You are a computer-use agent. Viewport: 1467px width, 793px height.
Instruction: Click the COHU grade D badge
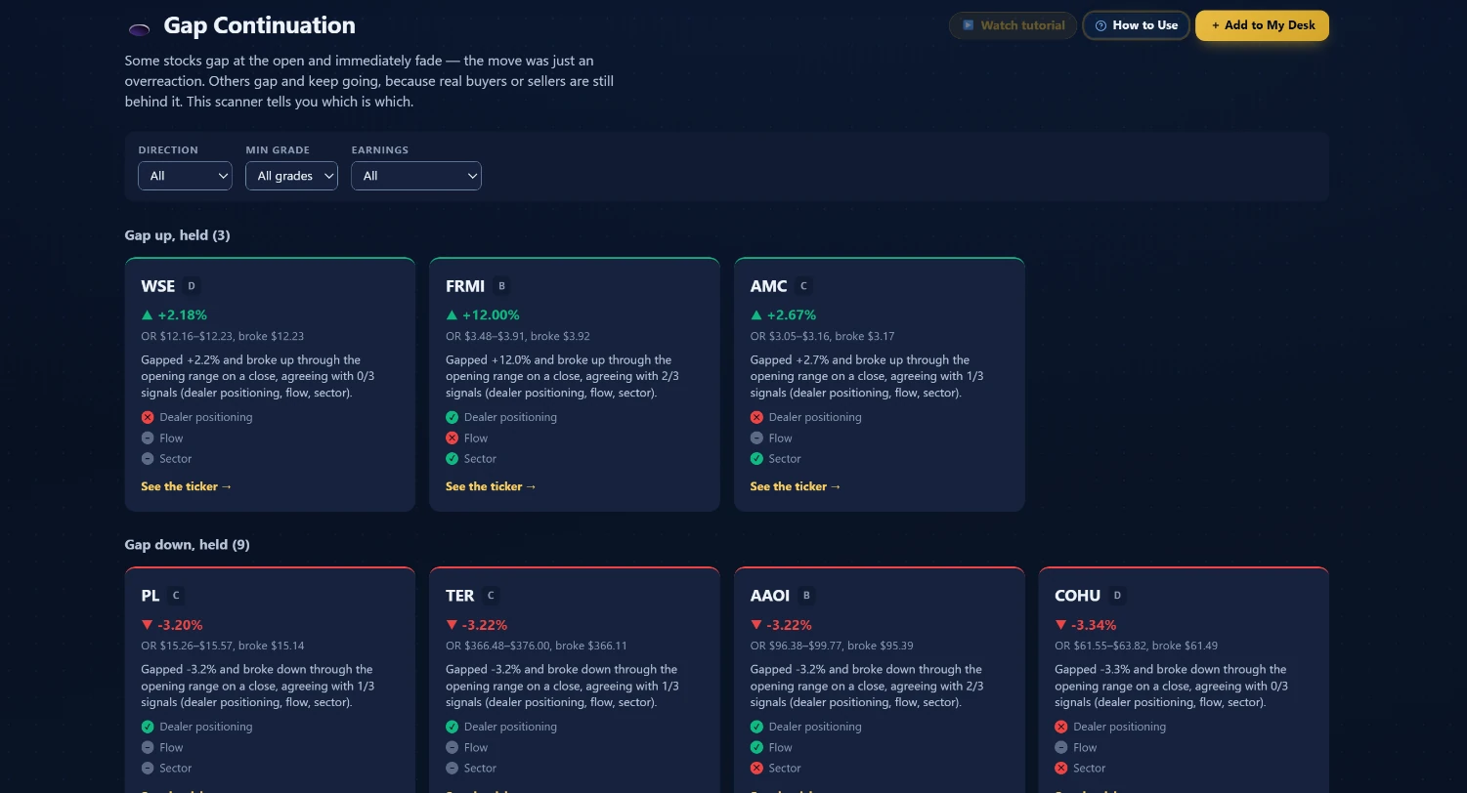1117,596
